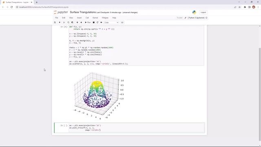Click the In [4]: cell prompt
Viewport: 261px width, 147px height.
point(64,27)
